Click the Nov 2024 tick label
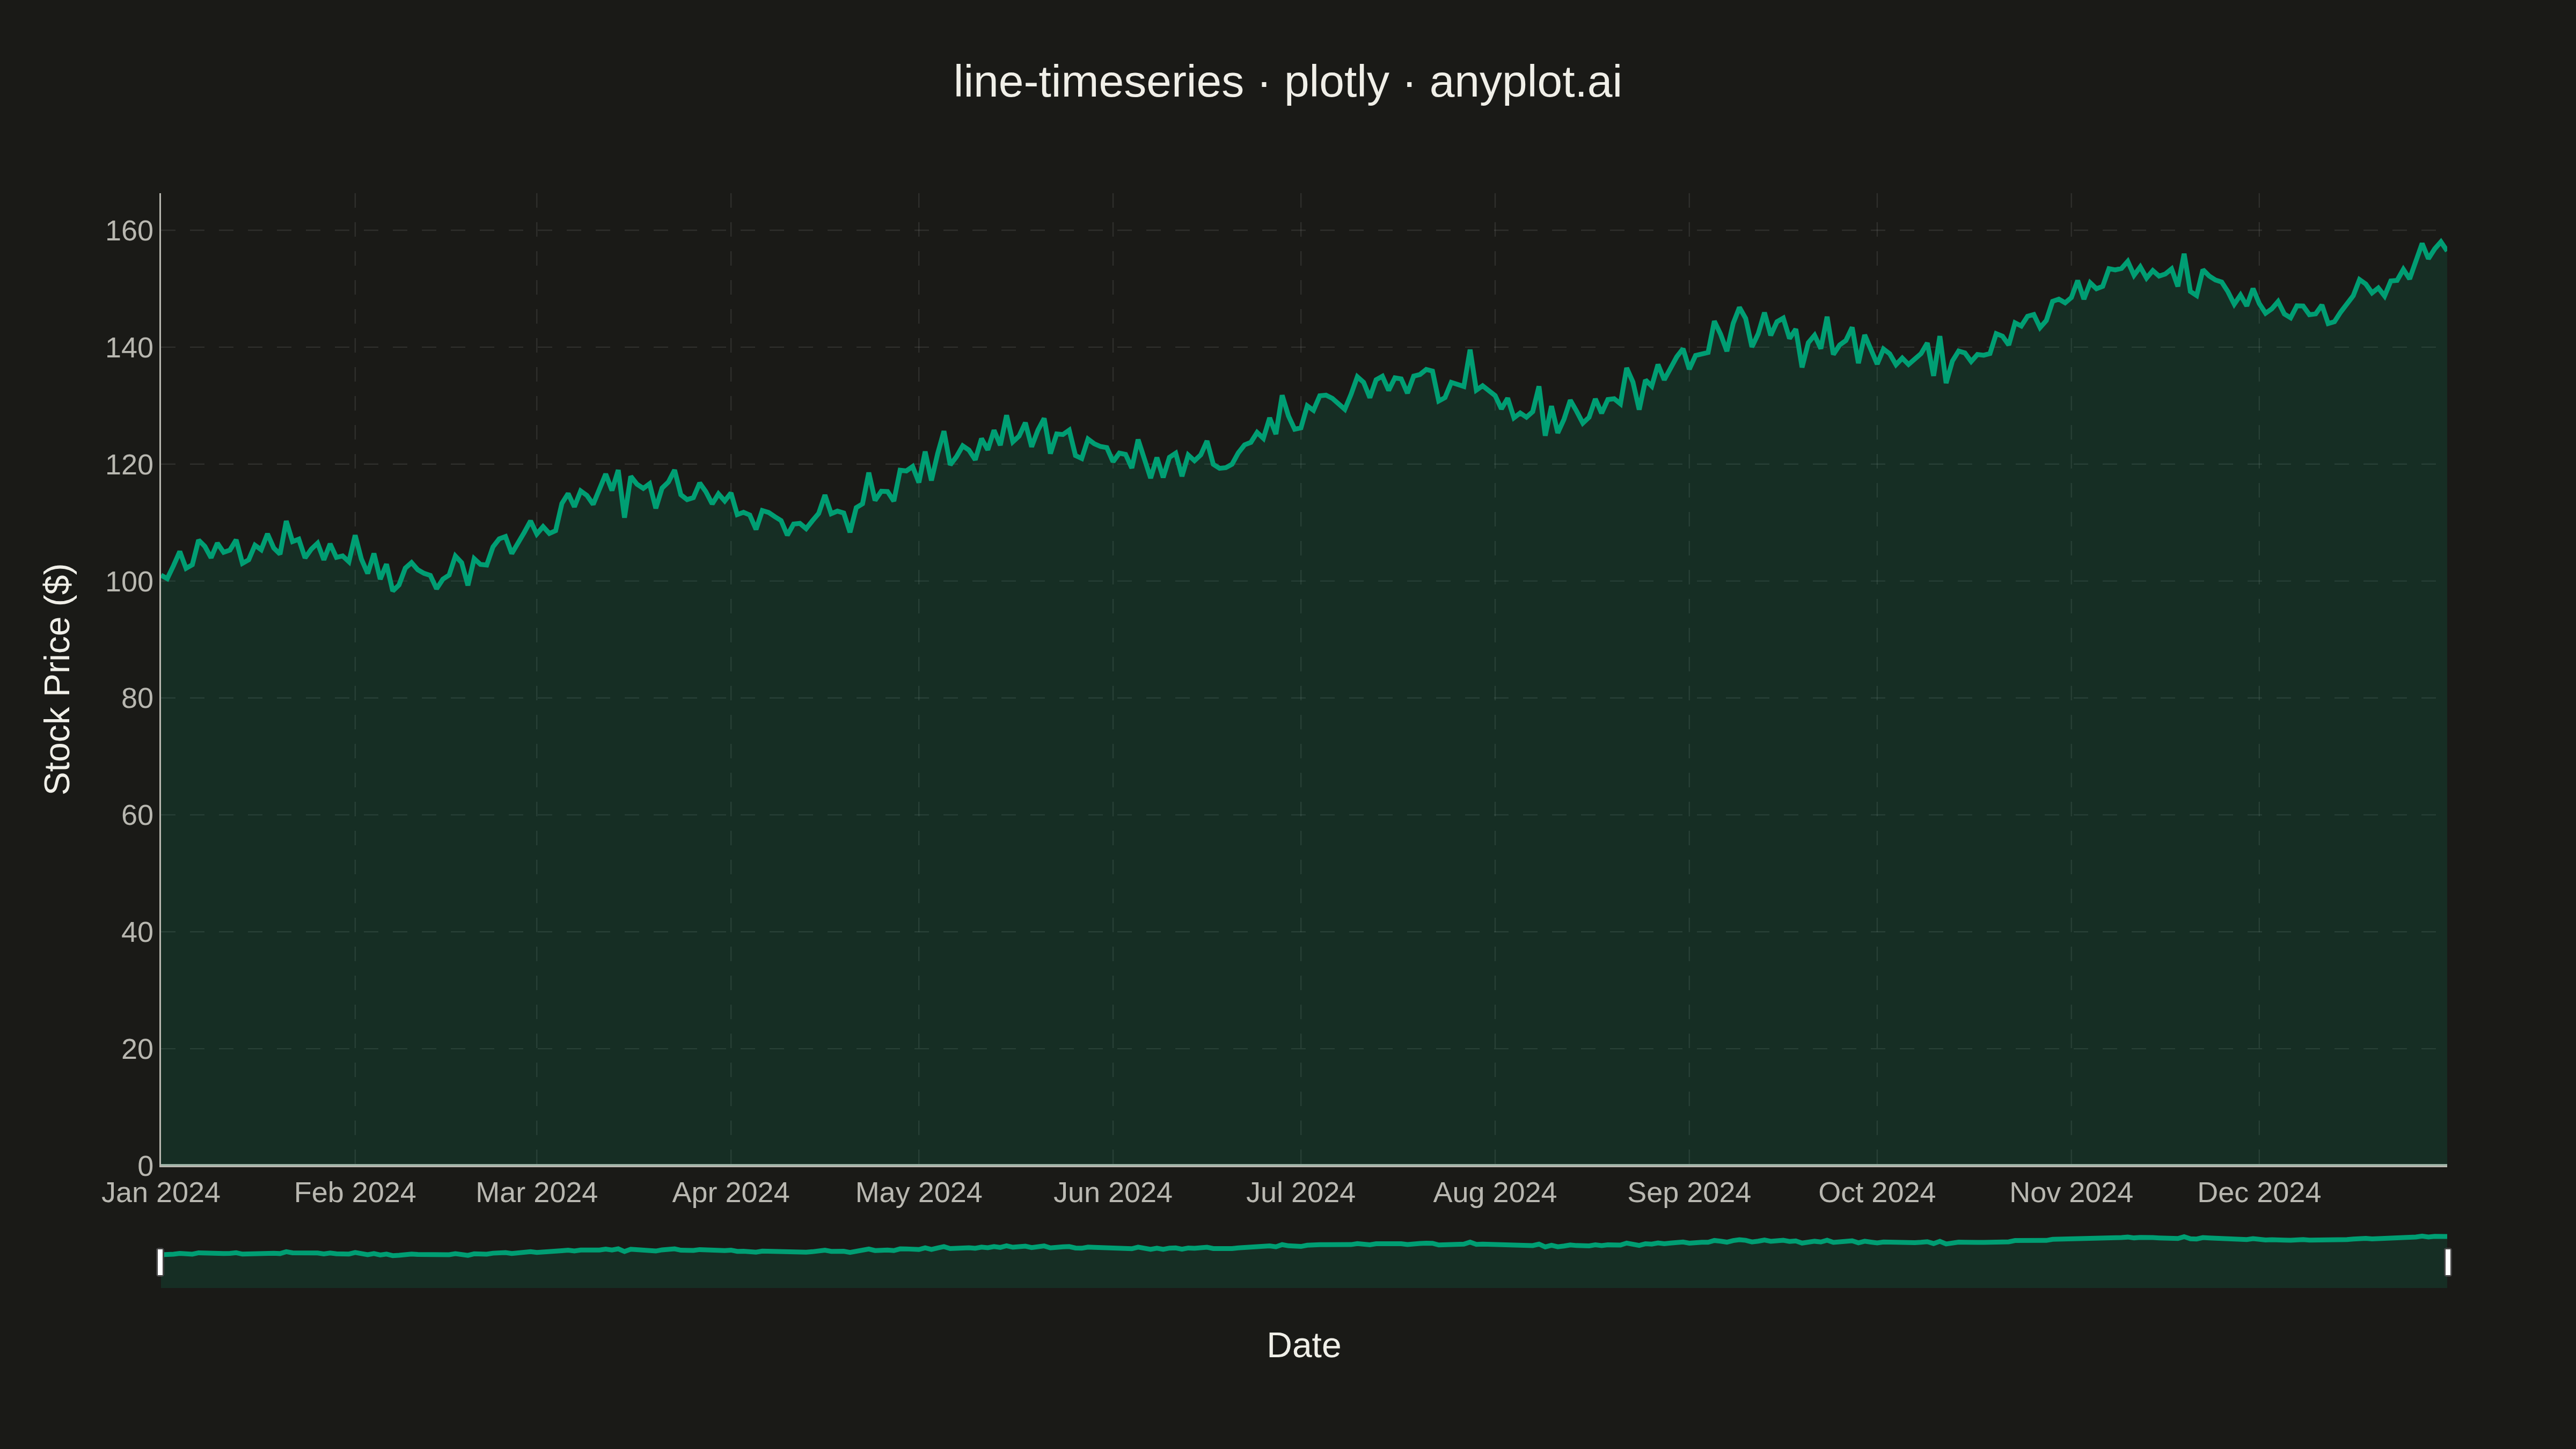 point(2071,1193)
